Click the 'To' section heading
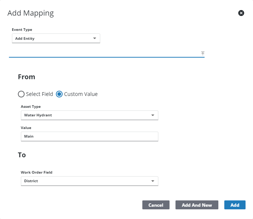 (22, 155)
